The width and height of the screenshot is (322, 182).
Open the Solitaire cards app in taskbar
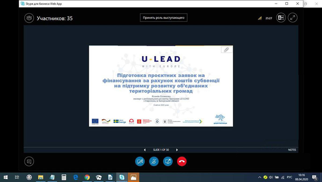point(98,177)
